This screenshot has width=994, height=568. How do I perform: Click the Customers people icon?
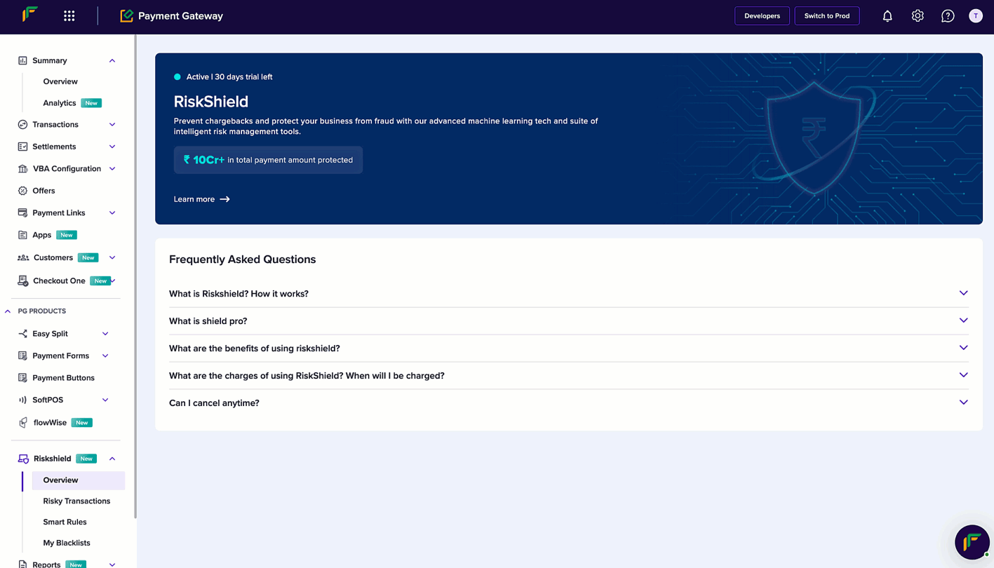click(x=23, y=257)
